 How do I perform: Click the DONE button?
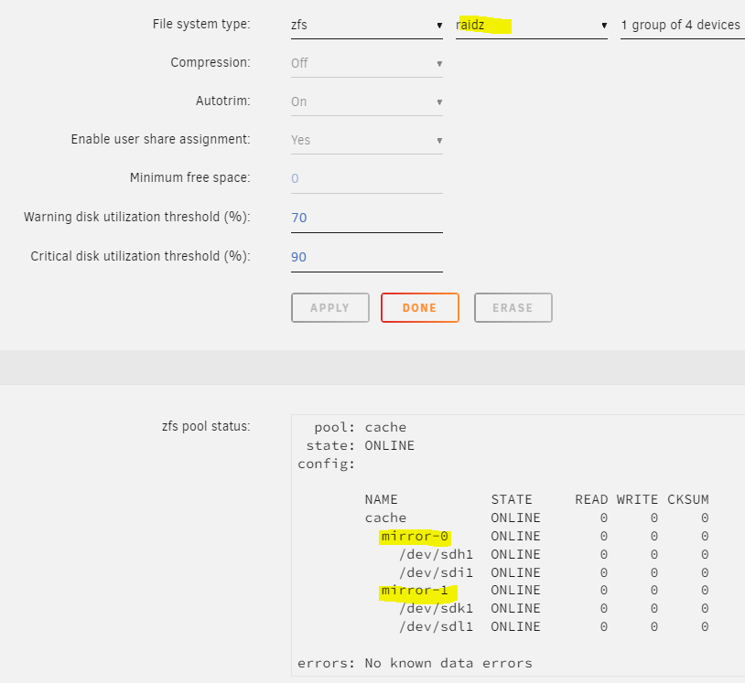(x=419, y=307)
